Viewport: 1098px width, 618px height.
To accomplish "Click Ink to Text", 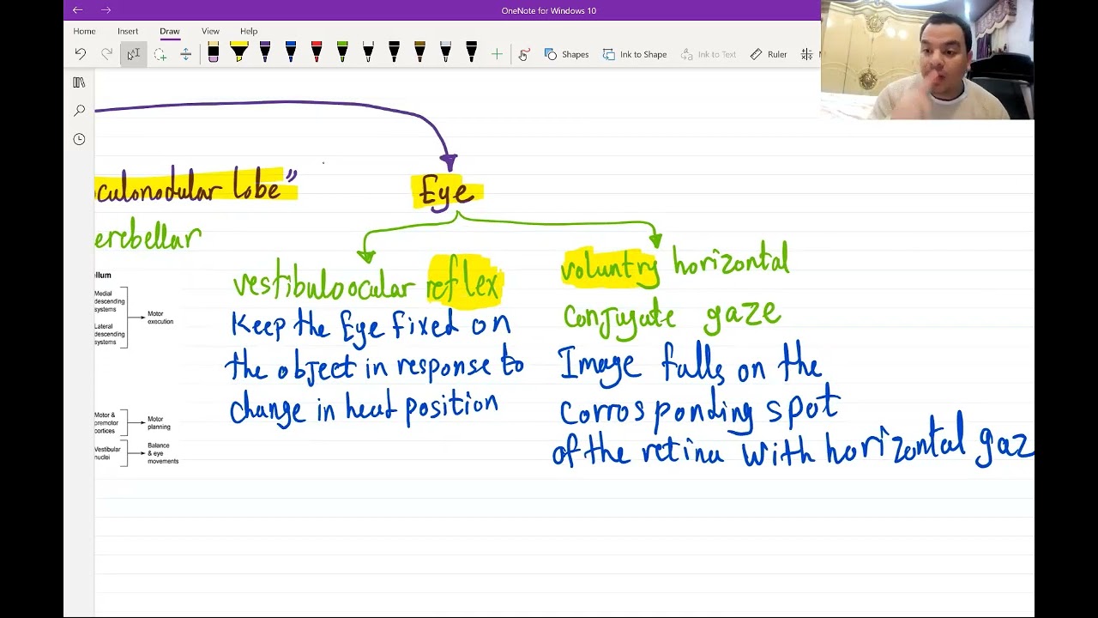I will pos(709,54).
